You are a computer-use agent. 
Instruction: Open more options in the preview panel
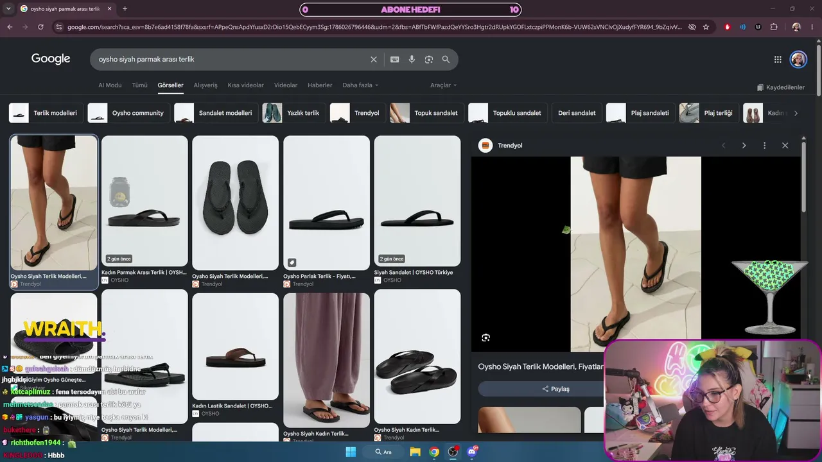(764, 146)
